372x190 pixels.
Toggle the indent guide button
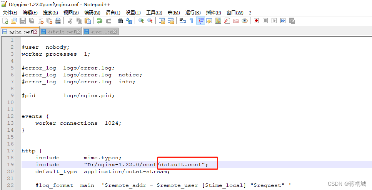click(x=200, y=21)
